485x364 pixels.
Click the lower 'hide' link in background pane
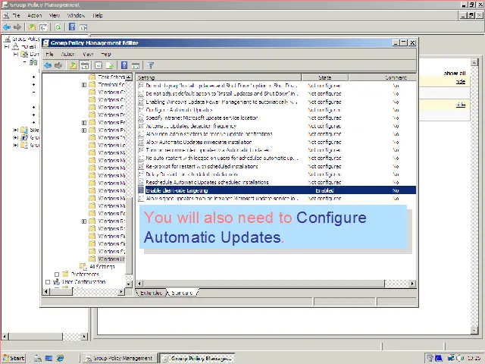[461, 105]
